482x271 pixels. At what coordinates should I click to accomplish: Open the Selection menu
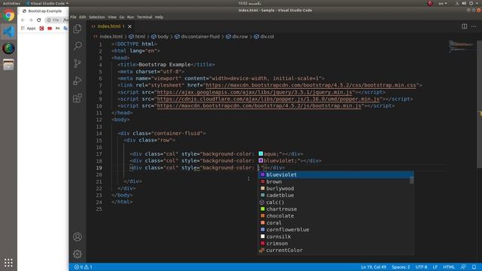click(97, 17)
